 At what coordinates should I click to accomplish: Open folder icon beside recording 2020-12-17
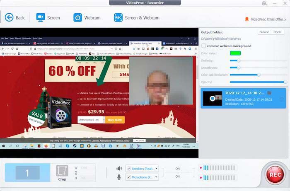pyautogui.click(x=269, y=93)
